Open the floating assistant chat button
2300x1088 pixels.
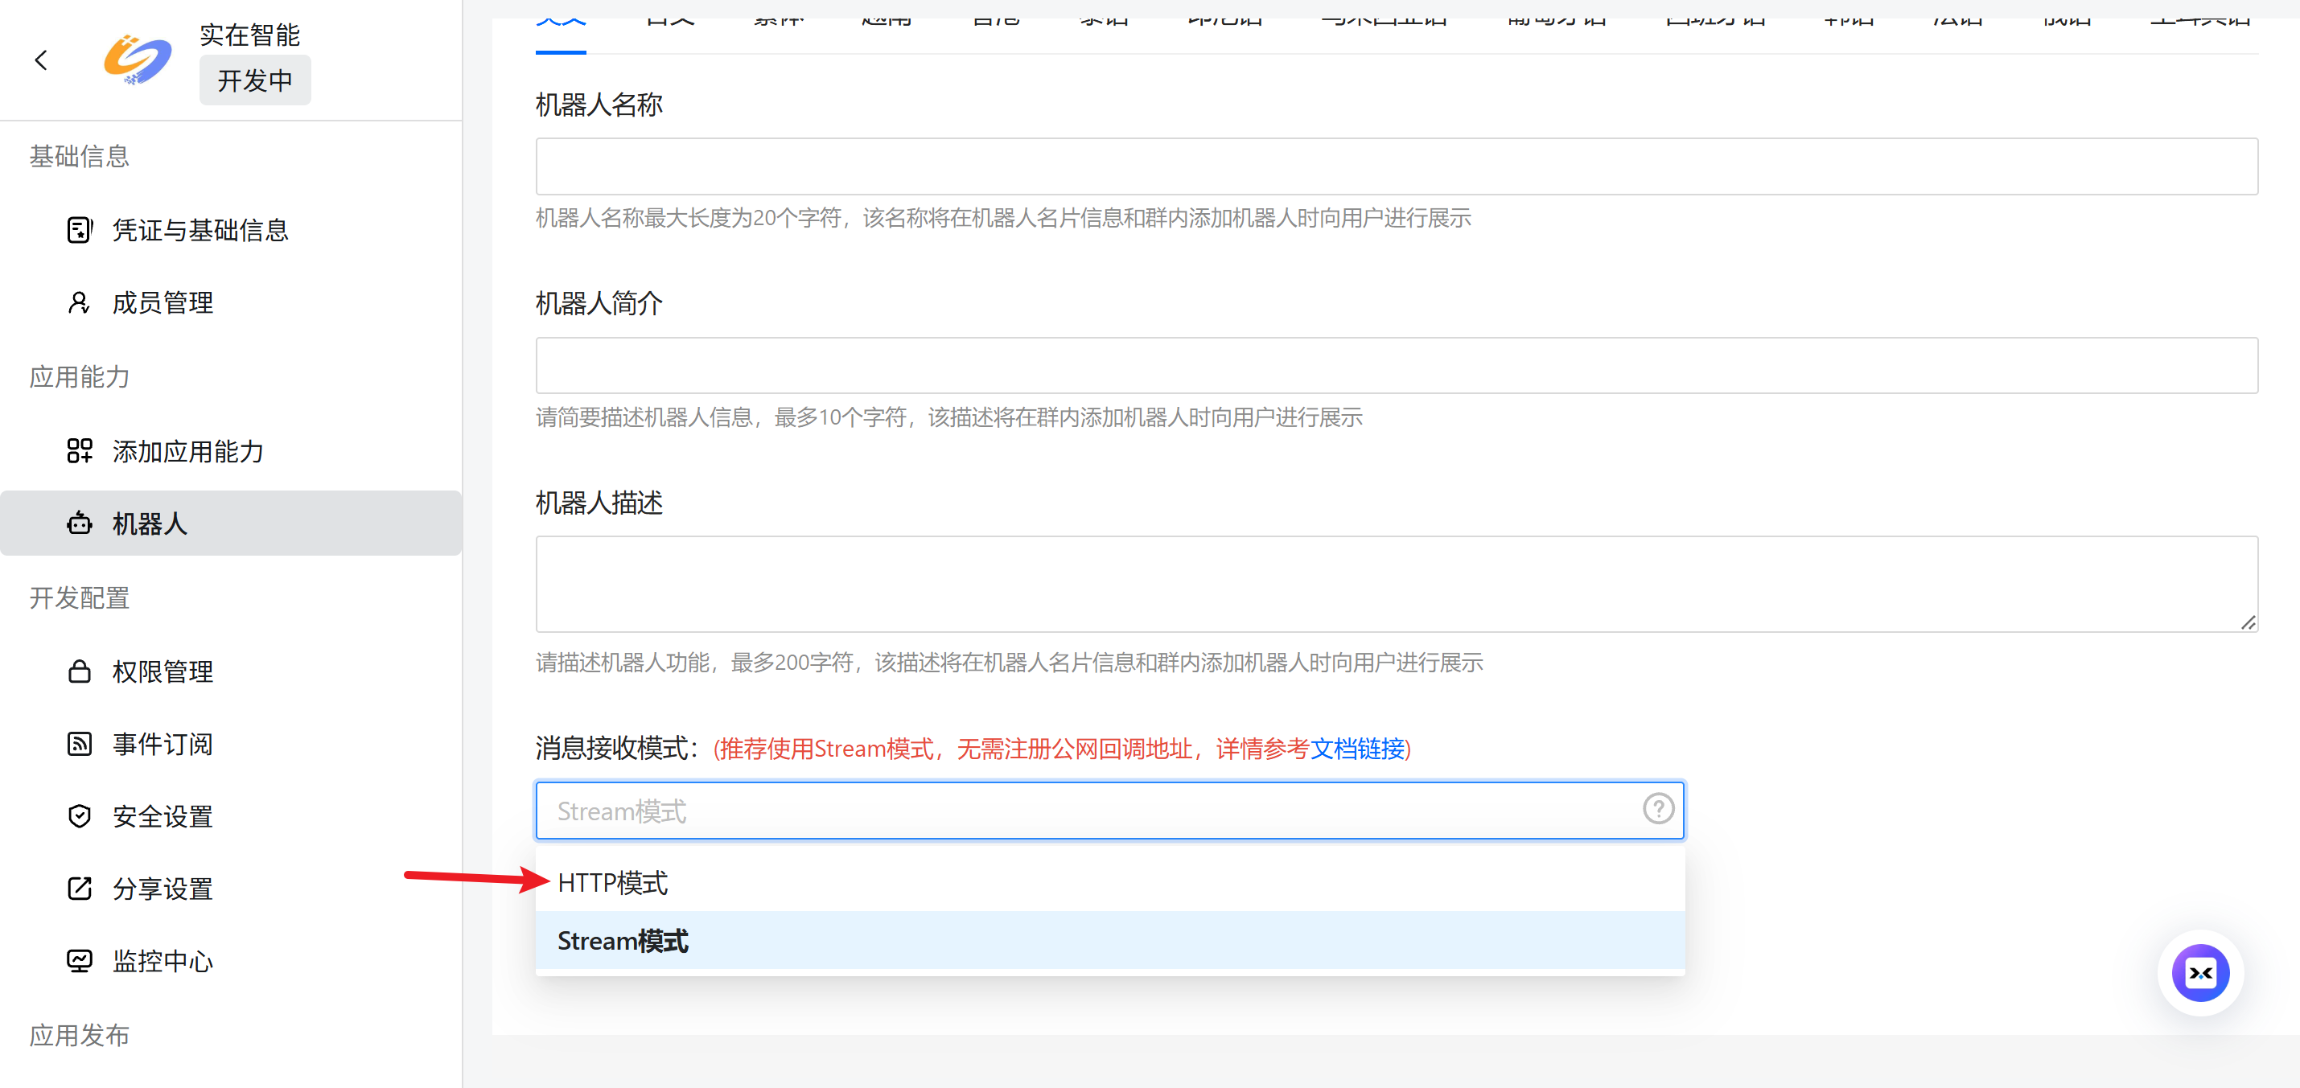point(2199,972)
